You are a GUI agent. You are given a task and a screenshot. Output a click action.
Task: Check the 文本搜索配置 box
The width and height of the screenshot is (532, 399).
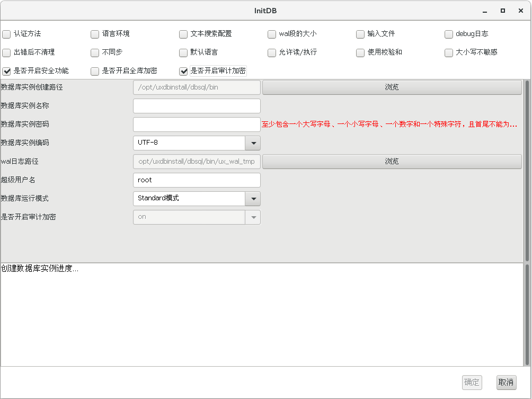183,34
